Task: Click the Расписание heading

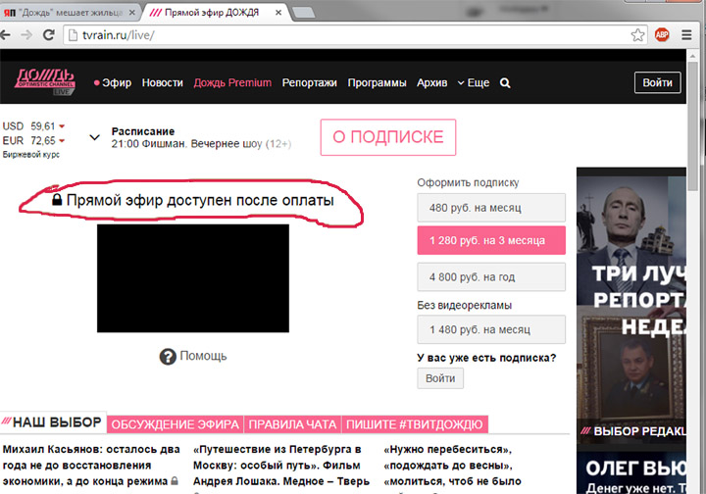Action: click(x=143, y=131)
